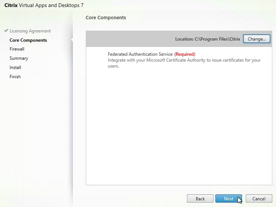Select the Install step in sidebar

(x=15, y=68)
